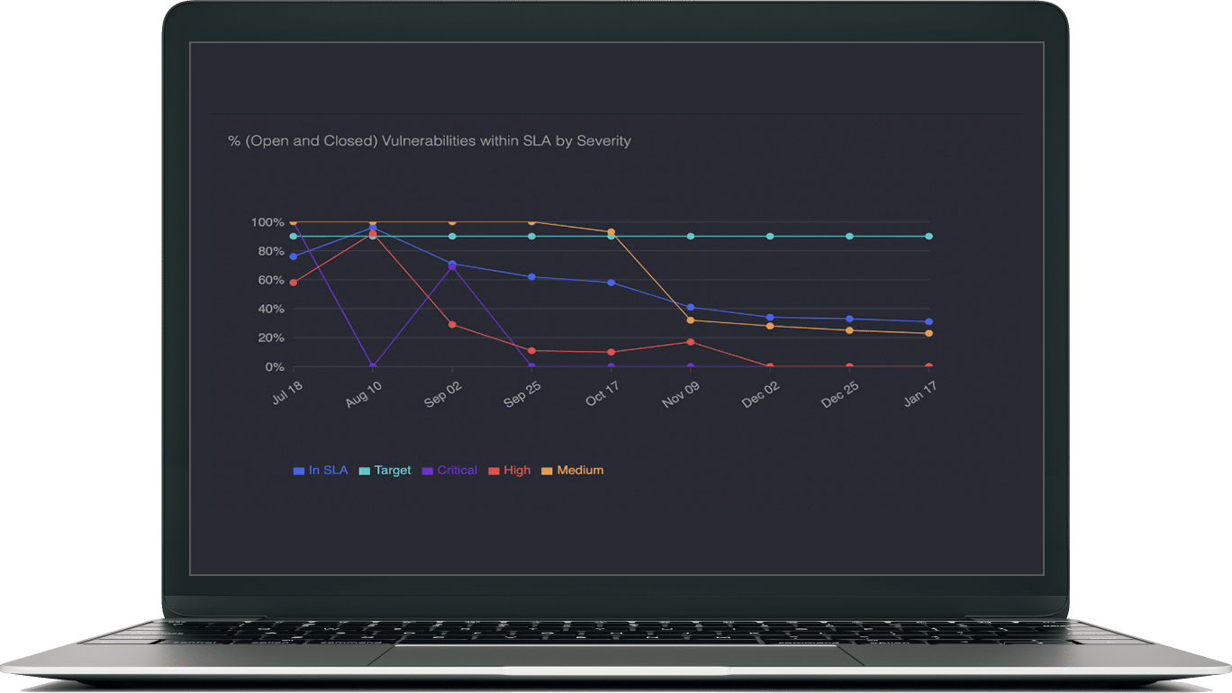Click the 80% y-axis label
Image resolution: width=1232 pixels, height=693 pixels.
(271, 251)
